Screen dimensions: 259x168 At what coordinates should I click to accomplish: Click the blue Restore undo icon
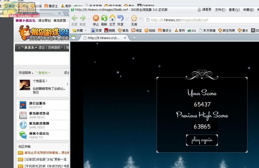[120, 18]
